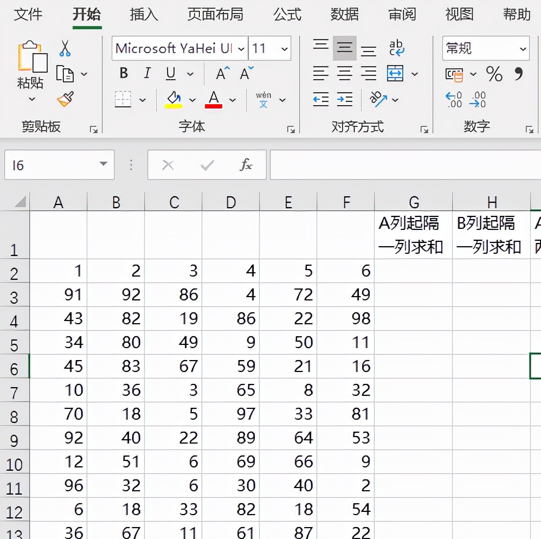Open font group dialog launcher
The width and height of the screenshot is (541, 539).
[x=291, y=130]
